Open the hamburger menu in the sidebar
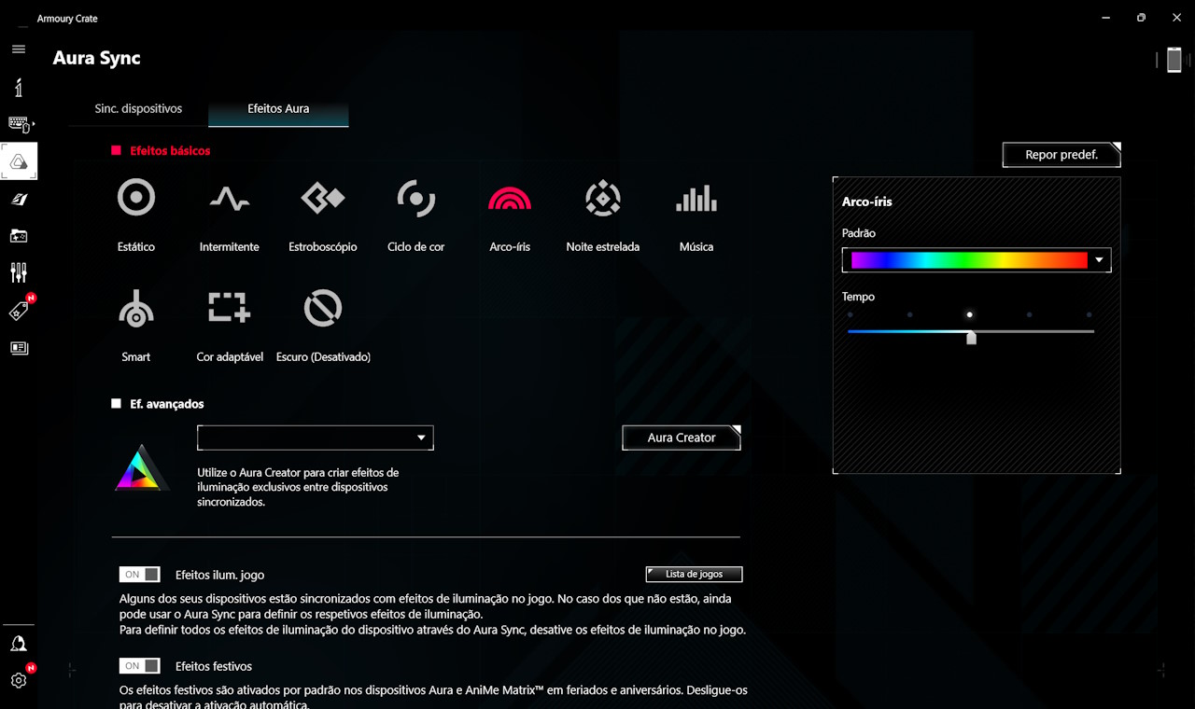 pyautogui.click(x=19, y=49)
